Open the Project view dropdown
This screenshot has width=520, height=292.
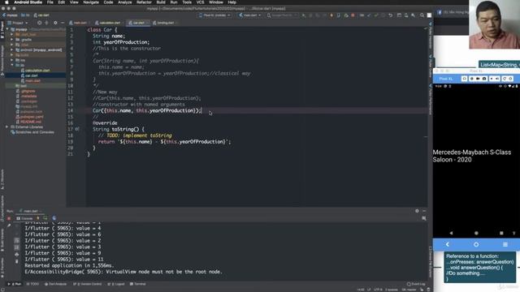18,23
